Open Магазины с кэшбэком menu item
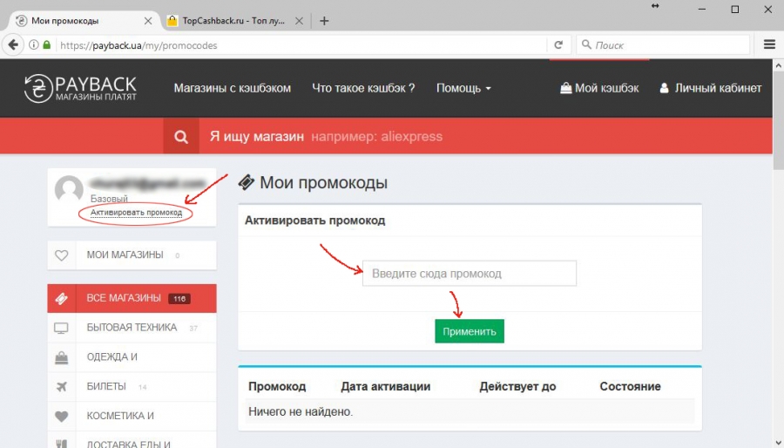The width and height of the screenshot is (784, 448). [x=232, y=88]
